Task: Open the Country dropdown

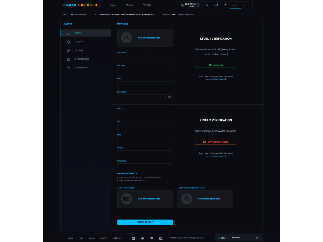Action: (145, 153)
